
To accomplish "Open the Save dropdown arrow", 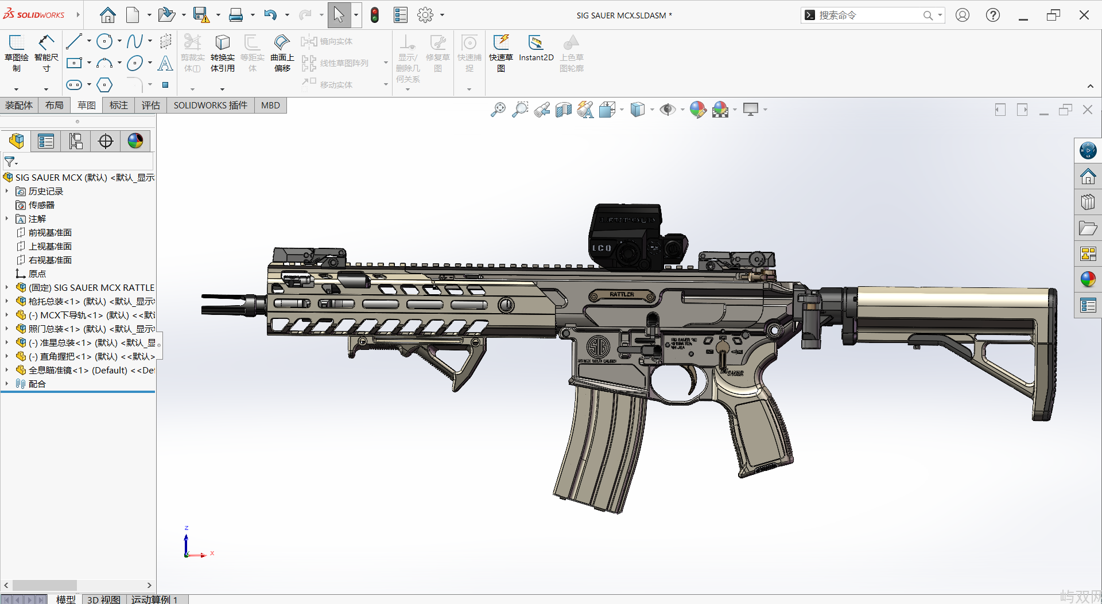I will pos(218,15).
